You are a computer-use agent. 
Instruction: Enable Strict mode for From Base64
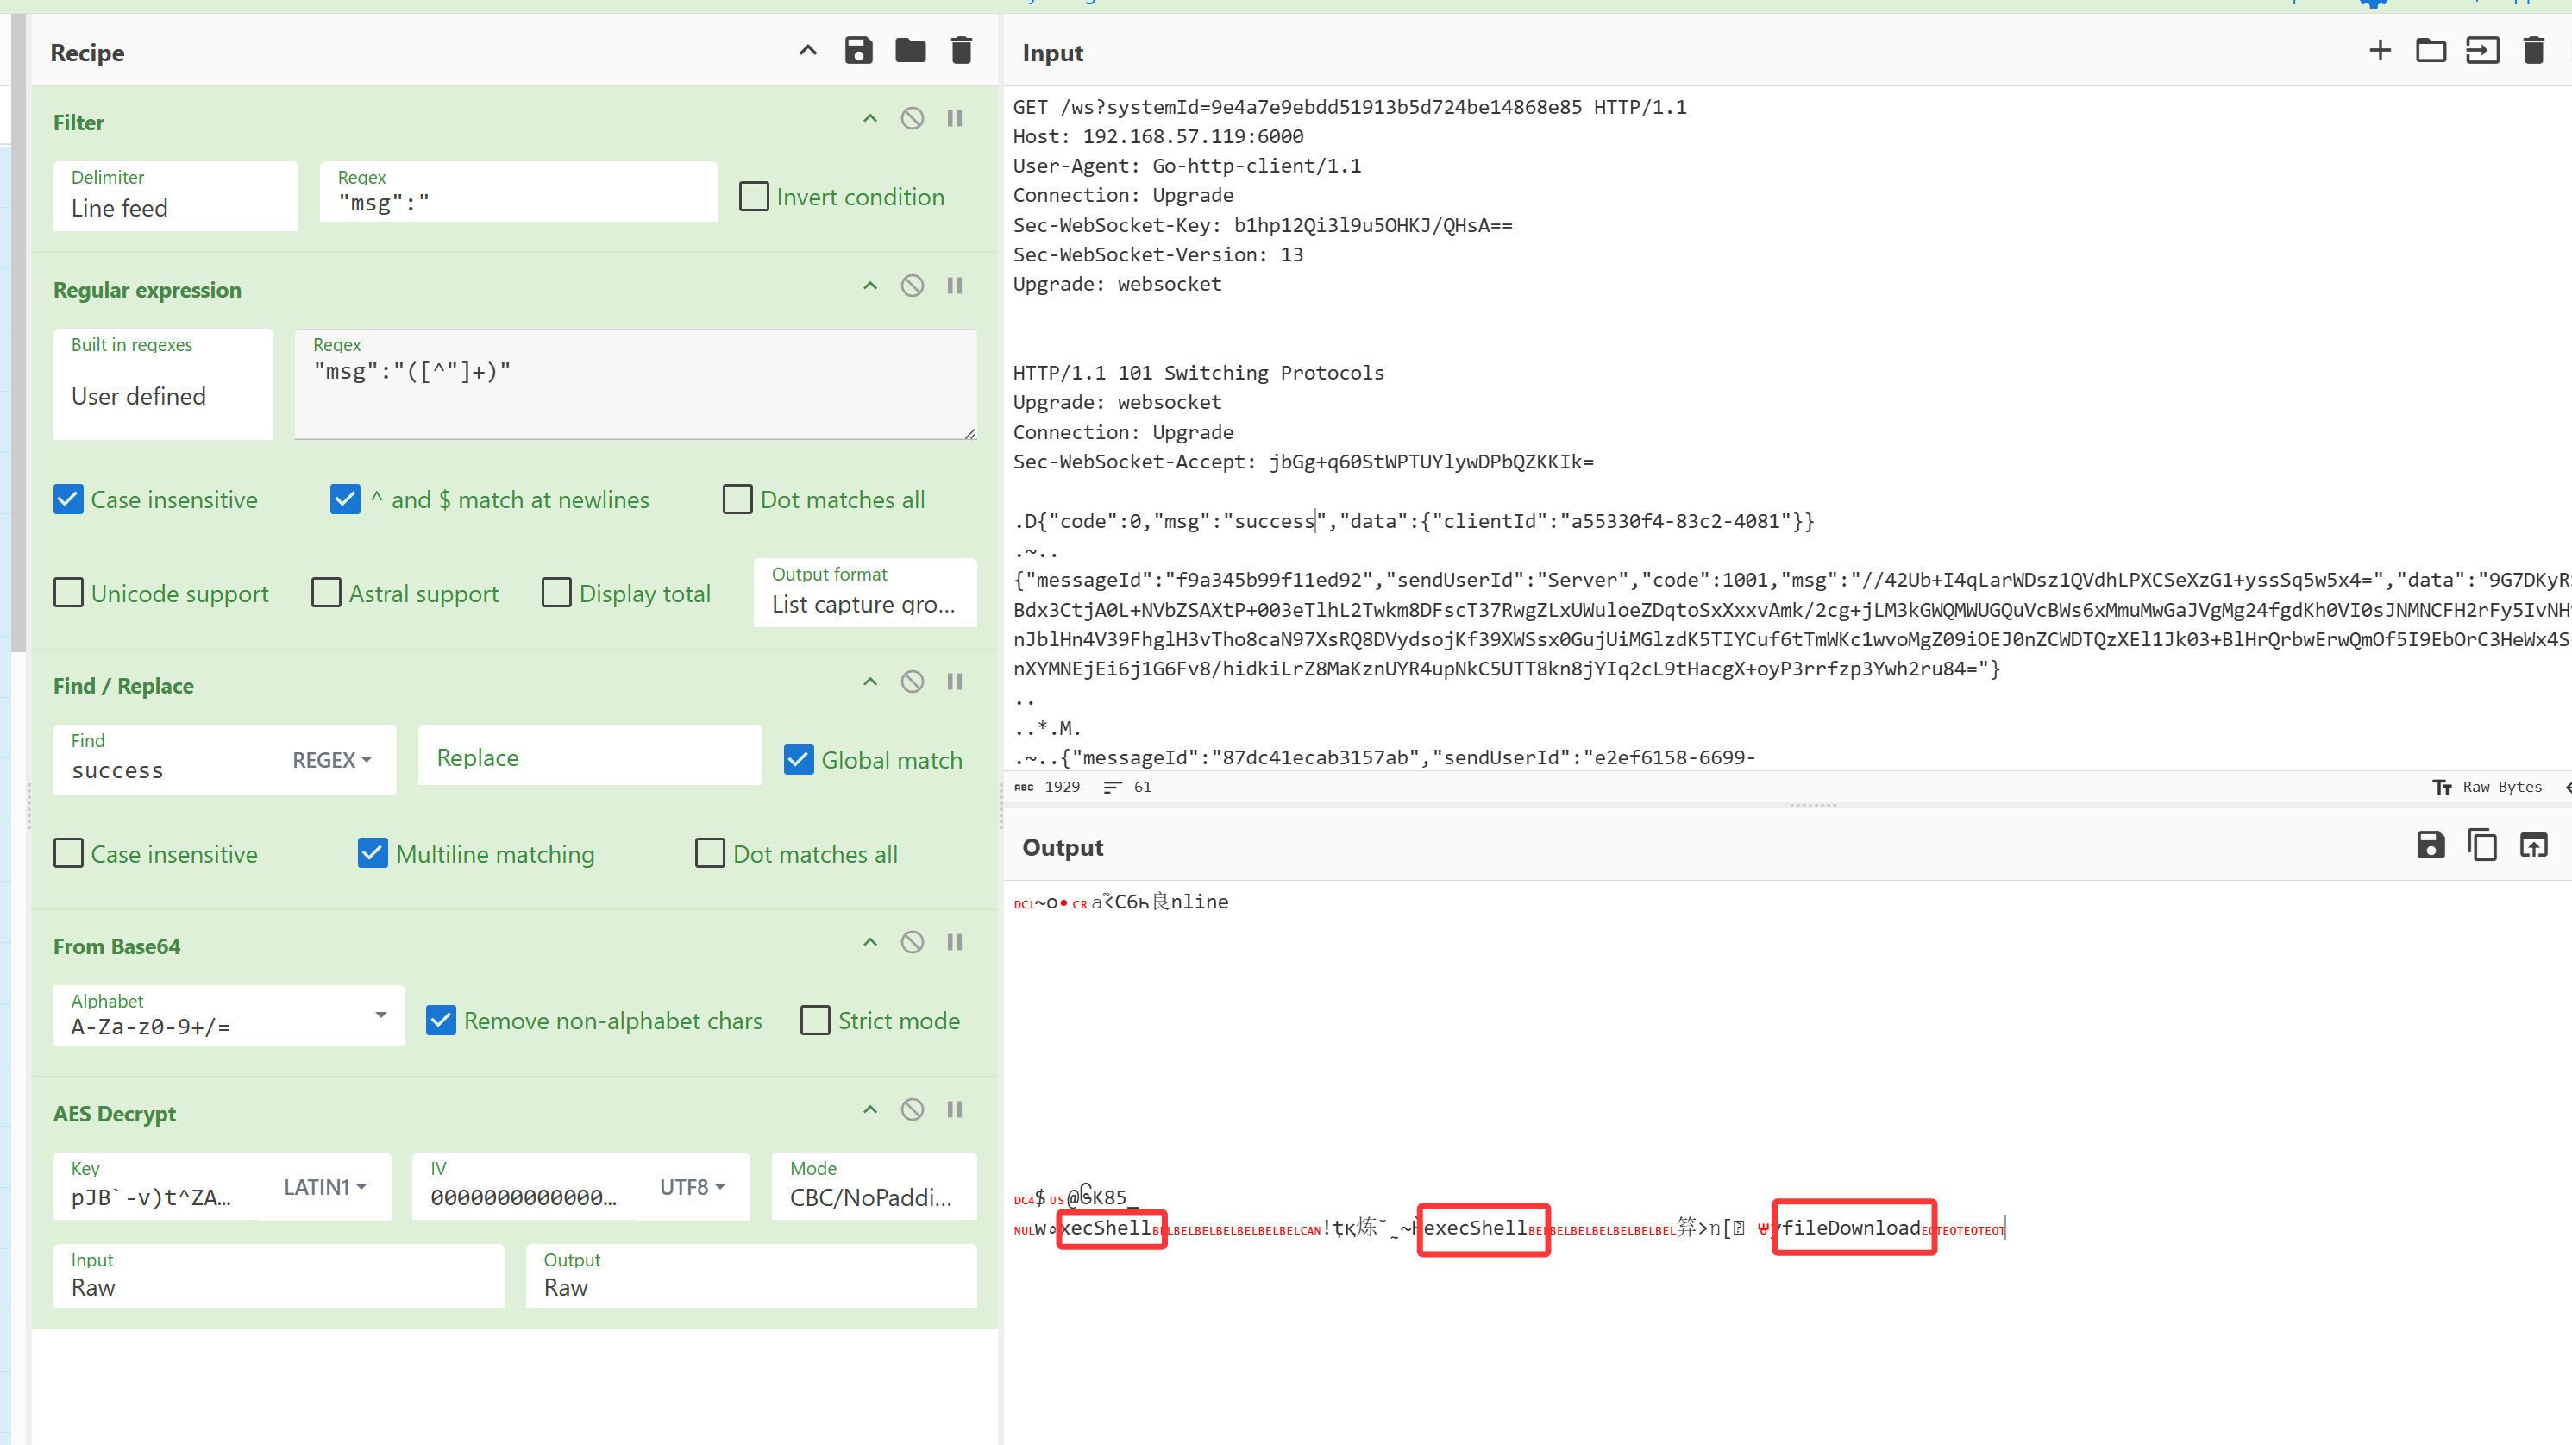coord(815,1021)
